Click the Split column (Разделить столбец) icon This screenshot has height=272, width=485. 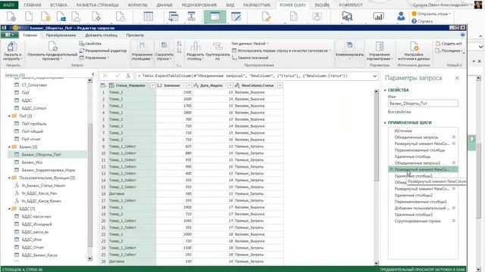[x=196, y=47]
